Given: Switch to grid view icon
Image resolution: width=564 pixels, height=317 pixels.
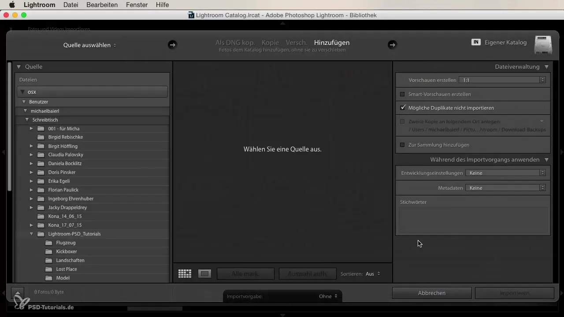Looking at the screenshot, I should click(185, 274).
